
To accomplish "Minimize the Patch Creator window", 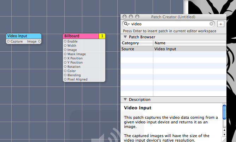I will point(131,17).
